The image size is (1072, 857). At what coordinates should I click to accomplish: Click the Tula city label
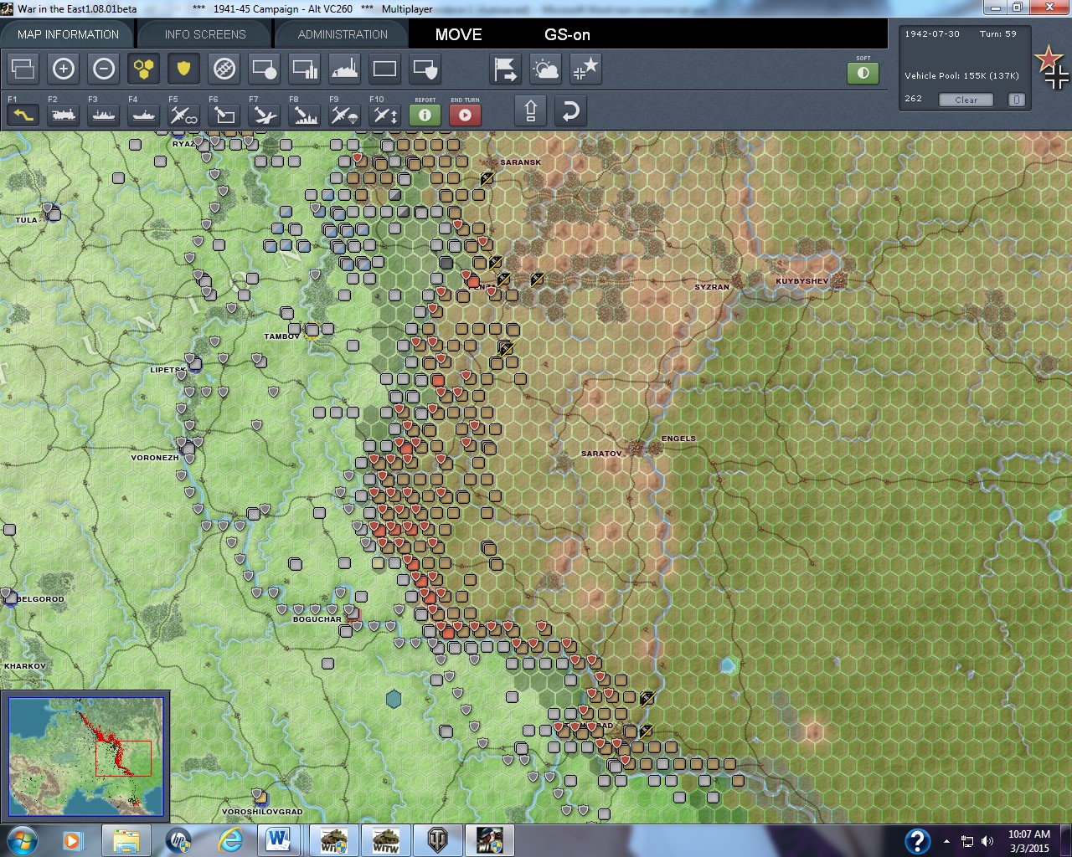click(x=27, y=220)
